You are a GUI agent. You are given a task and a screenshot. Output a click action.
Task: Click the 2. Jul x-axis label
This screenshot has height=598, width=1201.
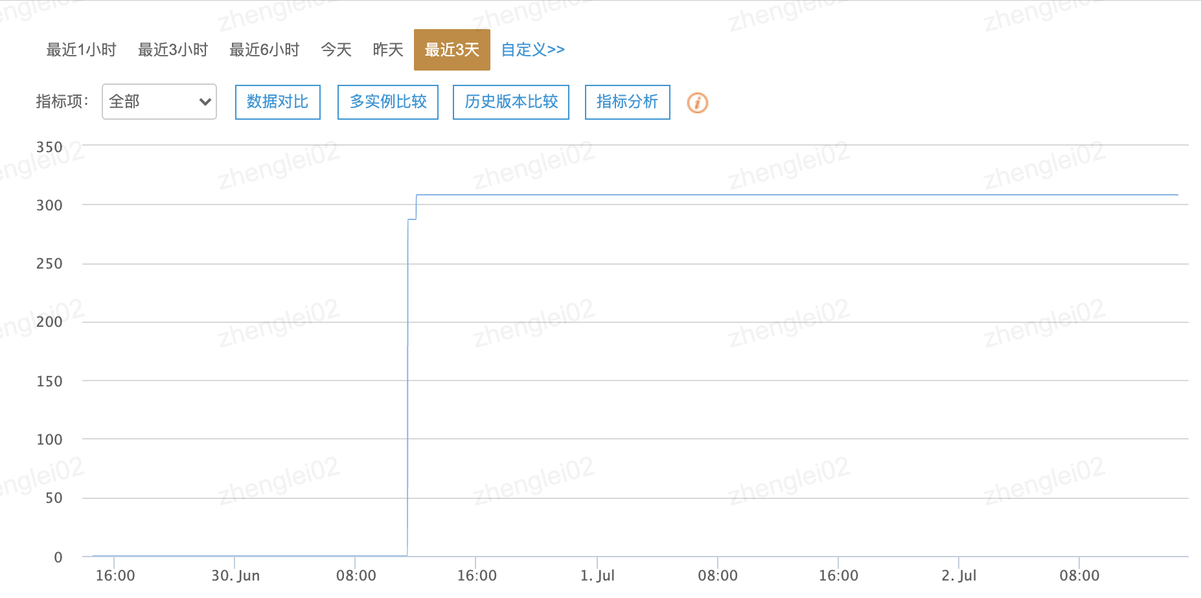[x=959, y=575]
